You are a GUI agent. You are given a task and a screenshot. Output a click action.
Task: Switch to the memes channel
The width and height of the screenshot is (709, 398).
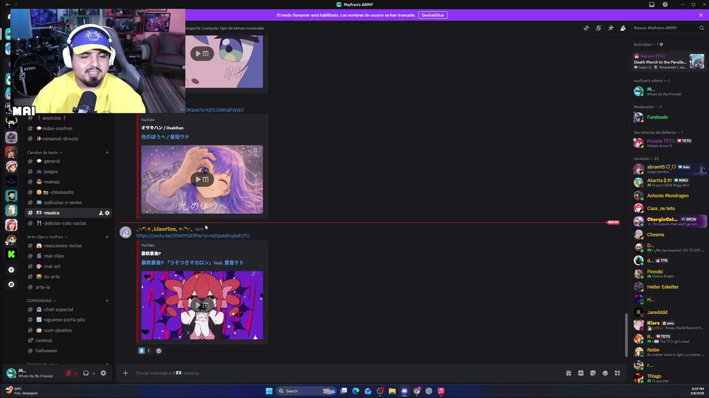(x=69, y=182)
